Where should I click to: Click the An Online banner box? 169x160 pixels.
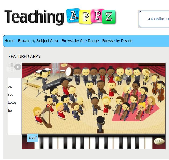tap(154, 19)
